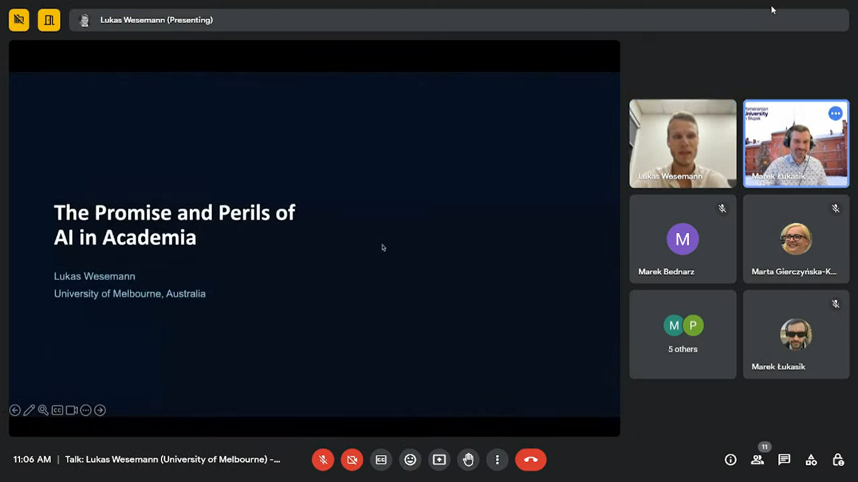This screenshot has width=858, height=482.
Task: Leave the call with the red hang-up button
Action: [531, 460]
